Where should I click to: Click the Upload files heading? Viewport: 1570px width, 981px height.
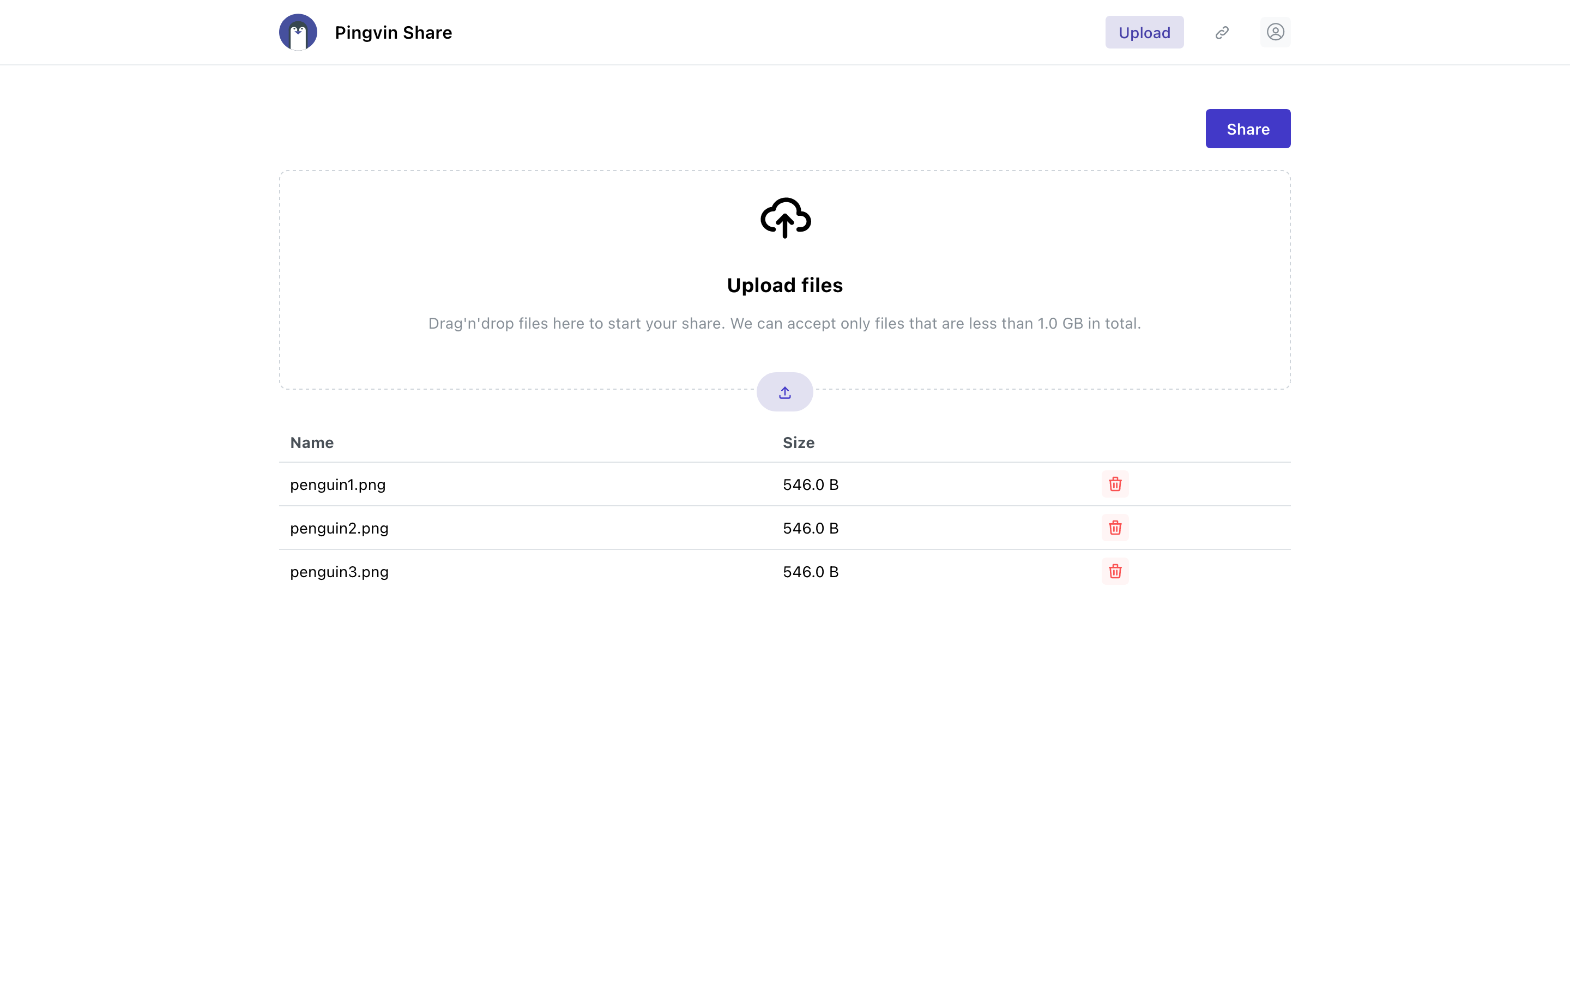coord(784,285)
